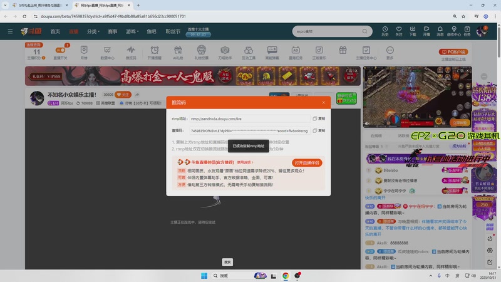Open the 历史 history icon

click(x=385, y=31)
